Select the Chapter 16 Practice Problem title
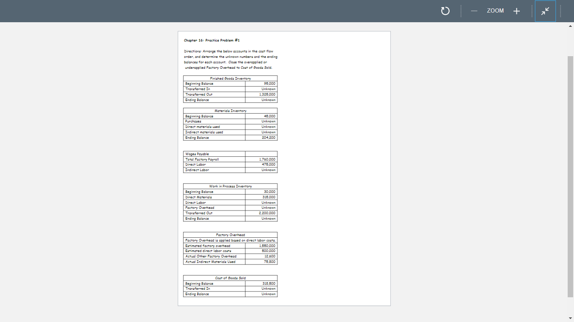The height and width of the screenshot is (322, 574). [x=211, y=40]
